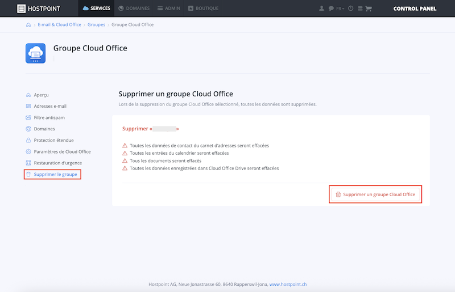Click warning icon beside carnet d'adresses line
This screenshot has width=455, height=292.
(125, 146)
